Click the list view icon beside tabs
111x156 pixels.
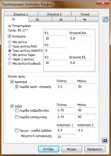tap(105, 19)
